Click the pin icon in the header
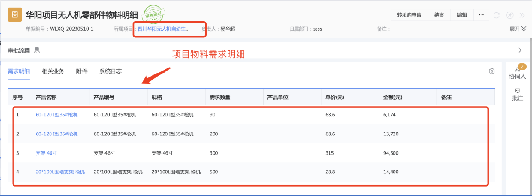 pyautogui.click(x=510, y=15)
